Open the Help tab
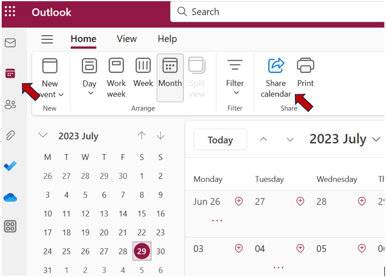Viewport: 387px width, 277px height. click(167, 39)
